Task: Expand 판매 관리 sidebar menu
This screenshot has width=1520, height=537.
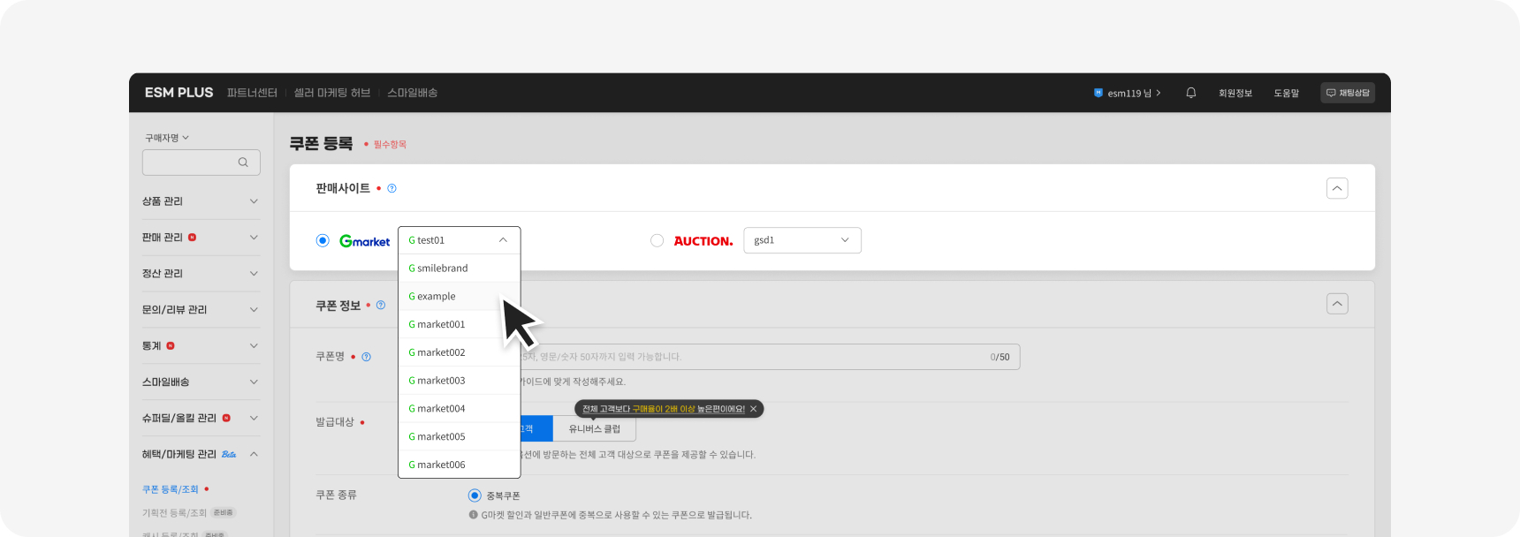Action: coord(201,238)
